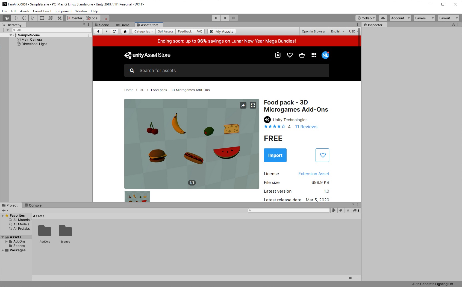Click the Feedback button
462x287 pixels.
tap(185, 31)
